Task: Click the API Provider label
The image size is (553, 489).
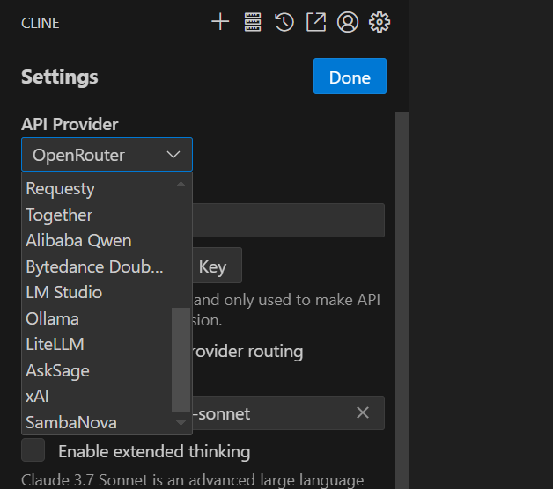Action: (x=70, y=124)
